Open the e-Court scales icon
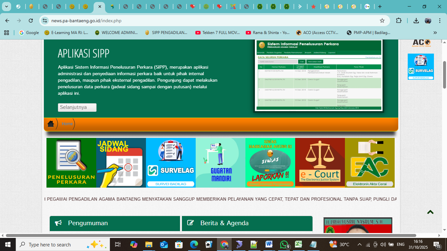Image resolution: width=447 pixels, height=251 pixels. click(x=320, y=163)
